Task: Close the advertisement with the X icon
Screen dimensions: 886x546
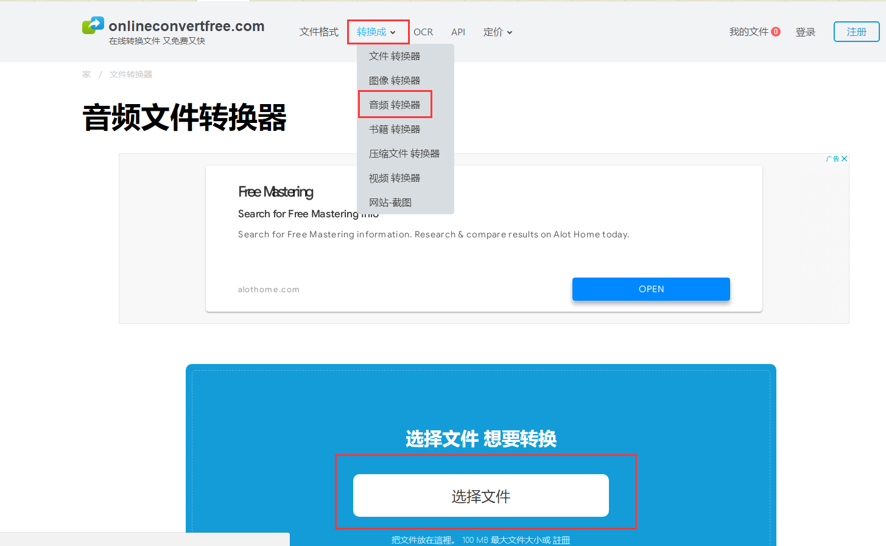Action: pyautogui.click(x=844, y=159)
